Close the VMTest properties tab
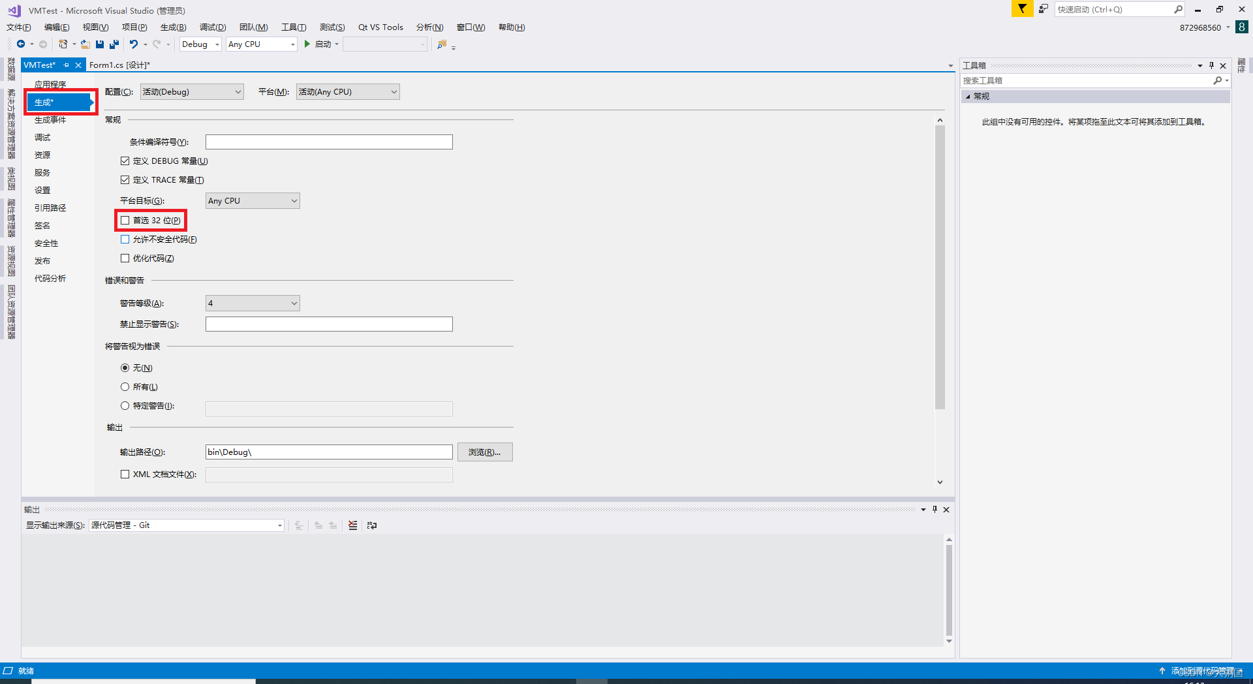1253x684 pixels. pyautogui.click(x=78, y=65)
